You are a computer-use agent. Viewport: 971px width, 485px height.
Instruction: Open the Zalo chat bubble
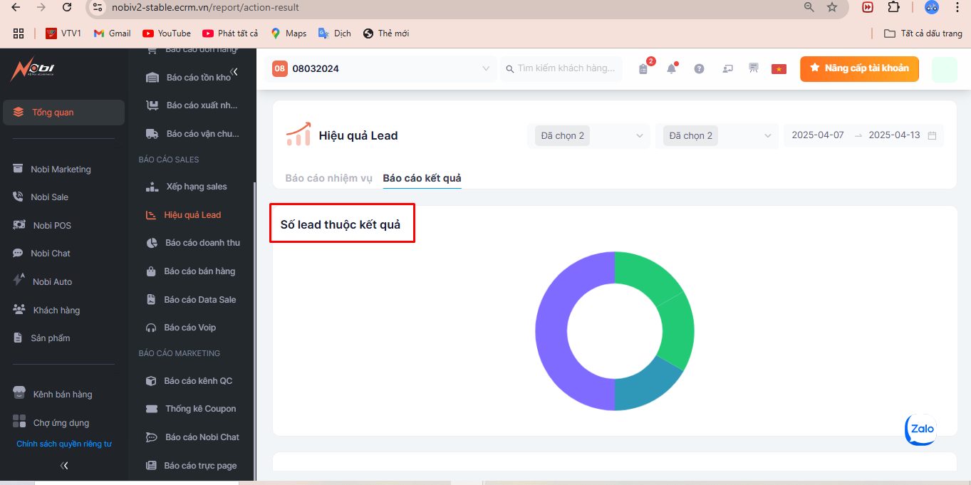921,429
